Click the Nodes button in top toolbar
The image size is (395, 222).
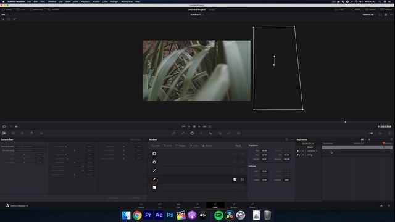[x=355, y=10]
